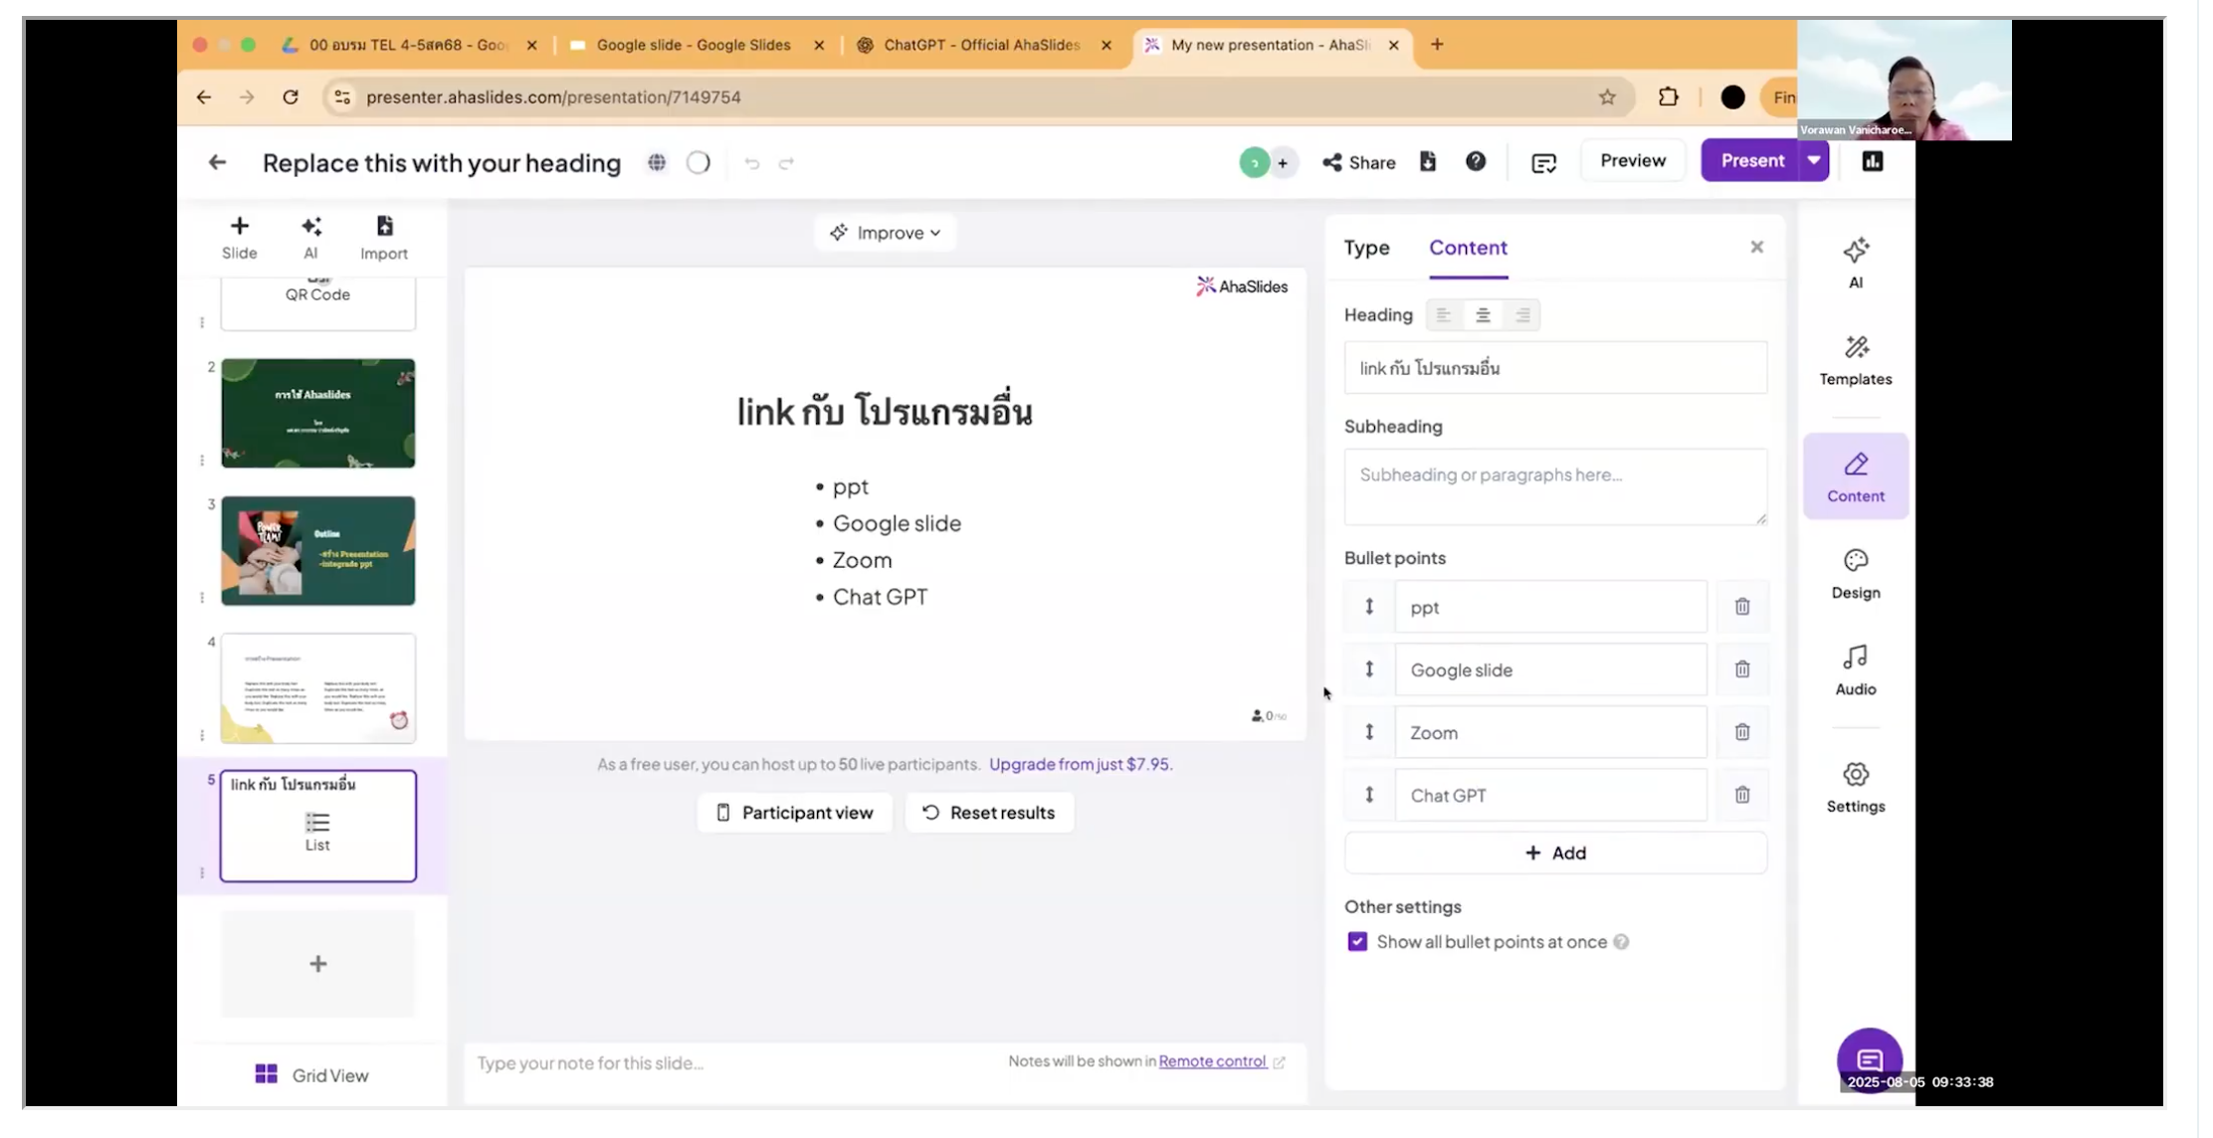
Task: Click the help question mark icon
Action: pos(1475,161)
